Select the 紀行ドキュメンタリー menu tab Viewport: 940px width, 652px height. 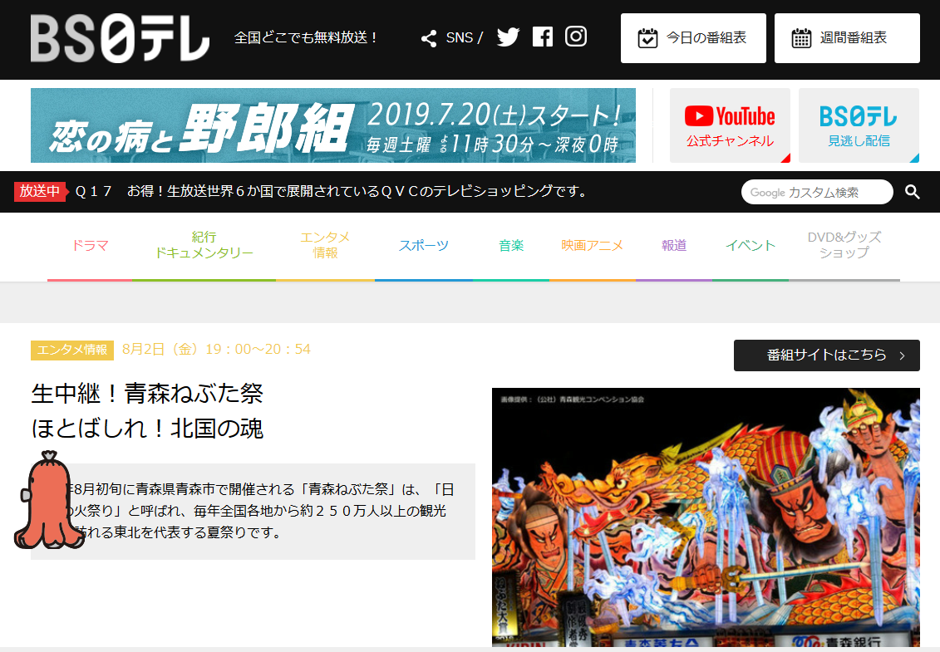click(x=204, y=246)
